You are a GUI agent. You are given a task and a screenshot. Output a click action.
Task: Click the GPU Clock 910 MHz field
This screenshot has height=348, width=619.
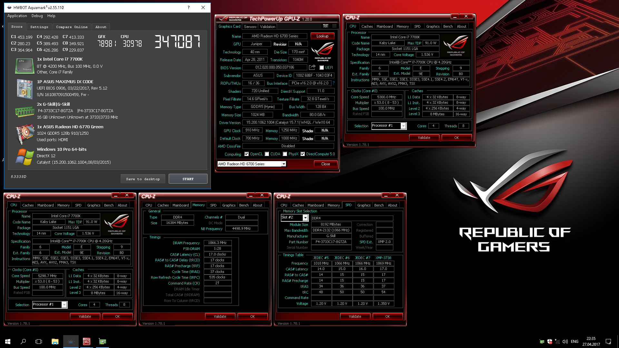click(x=252, y=130)
